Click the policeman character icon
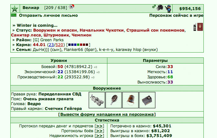217x138 pixels. coord(168,9)
